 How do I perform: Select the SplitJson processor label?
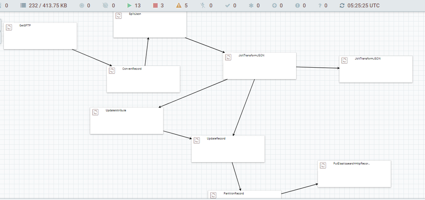(135, 14)
